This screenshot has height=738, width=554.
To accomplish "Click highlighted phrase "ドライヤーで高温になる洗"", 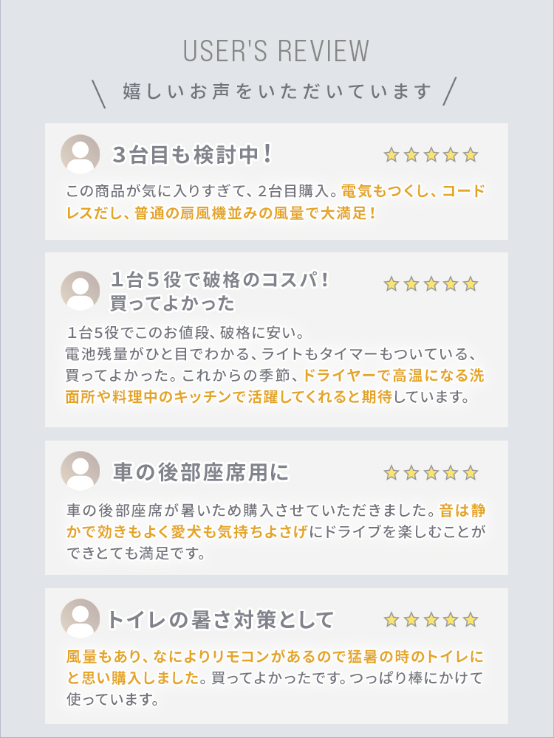I will point(394,376).
